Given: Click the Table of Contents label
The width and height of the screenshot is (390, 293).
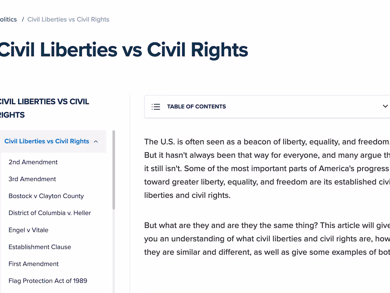Looking at the screenshot, I should tap(196, 107).
